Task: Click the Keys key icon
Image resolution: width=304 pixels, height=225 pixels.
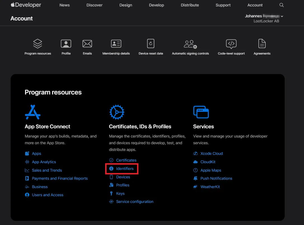Action: click(111, 193)
